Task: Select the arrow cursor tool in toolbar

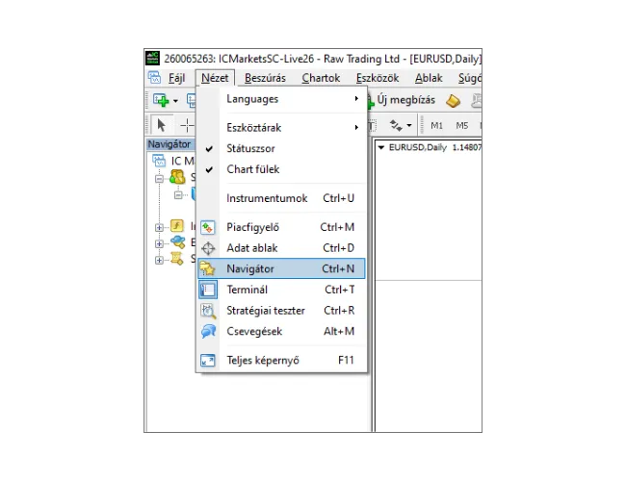Action: coord(161,125)
